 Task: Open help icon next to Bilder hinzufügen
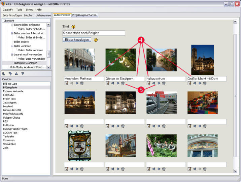(x=96, y=40)
